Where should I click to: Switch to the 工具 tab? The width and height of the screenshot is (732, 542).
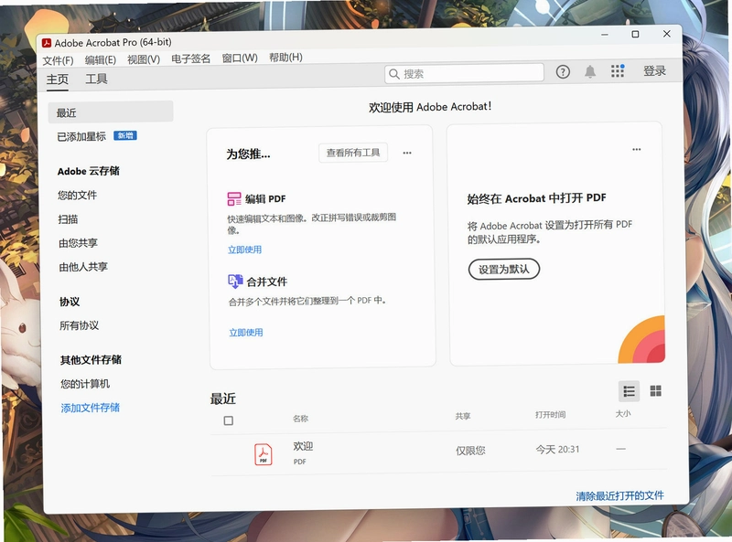pos(96,79)
